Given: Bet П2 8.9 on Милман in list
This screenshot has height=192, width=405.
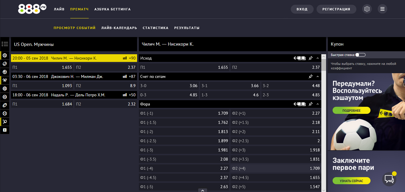Looking at the screenshot, I should [x=106, y=86].
